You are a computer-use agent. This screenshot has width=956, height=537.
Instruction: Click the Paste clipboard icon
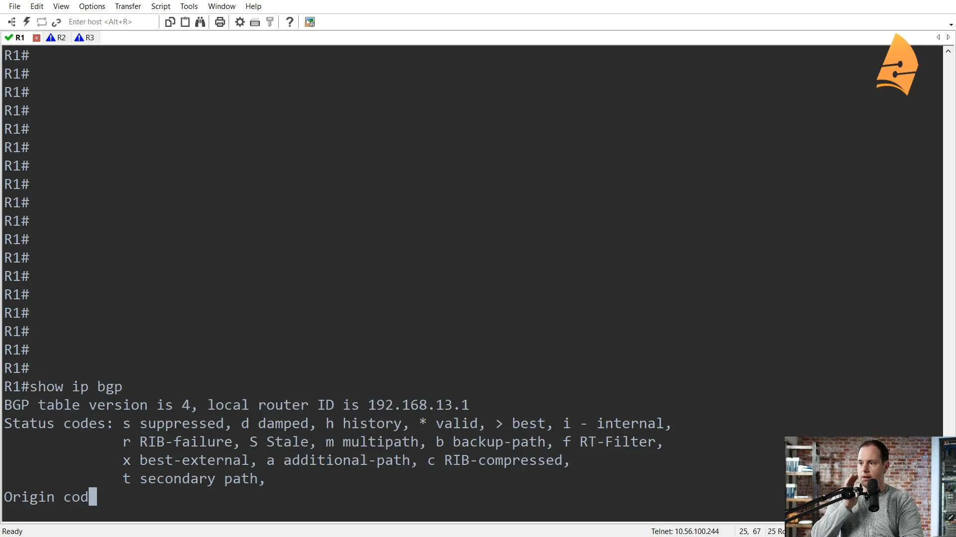[x=185, y=22]
